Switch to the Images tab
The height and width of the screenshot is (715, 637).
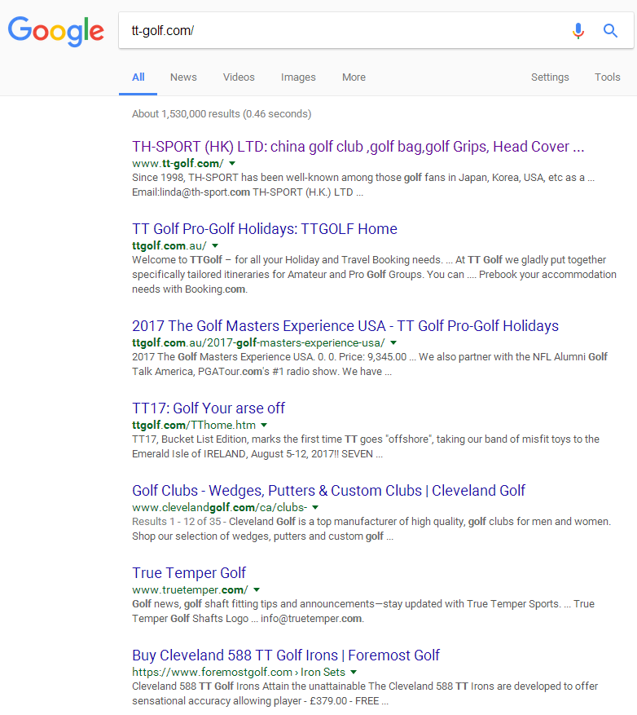click(298, 77)
